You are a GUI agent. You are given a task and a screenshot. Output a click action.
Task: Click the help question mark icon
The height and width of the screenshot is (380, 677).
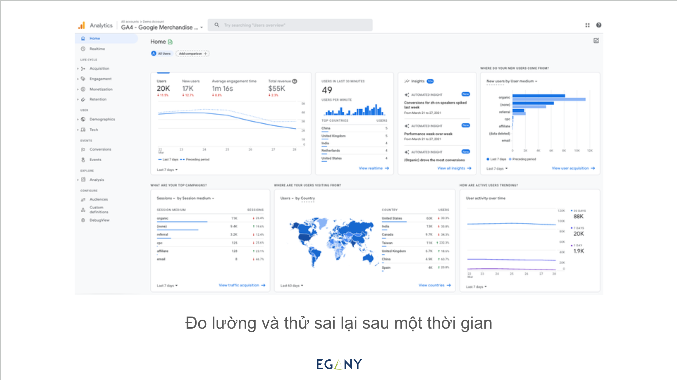pyautogui.click(x=599, y=25)
